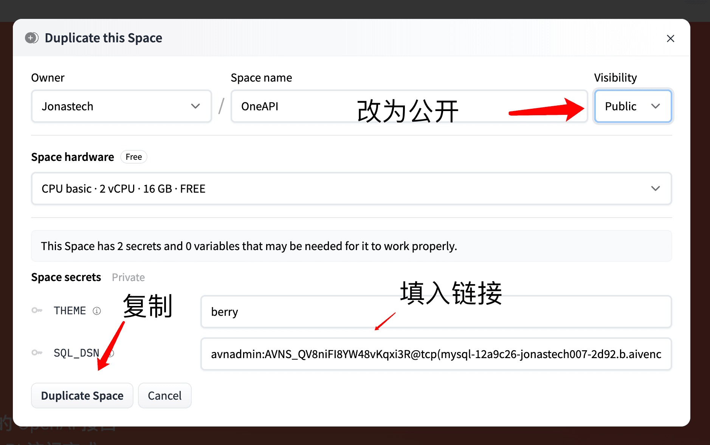
Task: Click the info icon next to THEME
Action: (97, 311)
